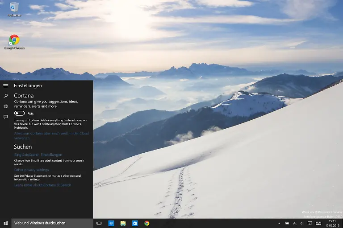Image resolution: width=343 pixels, height=228 pixels.
Task: Open the Store app on the taskbar
Action: tap(135, 223)
